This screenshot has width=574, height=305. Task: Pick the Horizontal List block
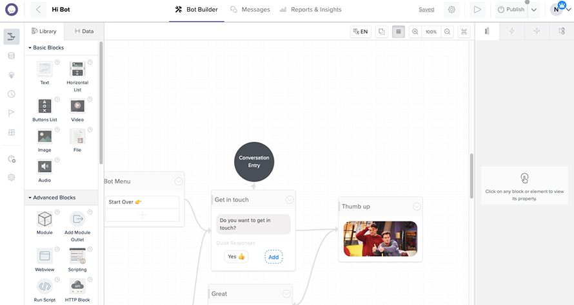click(x=77, y=76)
